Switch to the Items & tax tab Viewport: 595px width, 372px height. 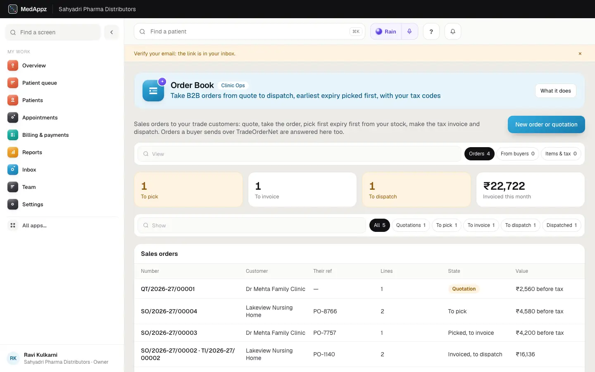coord(561,154)
